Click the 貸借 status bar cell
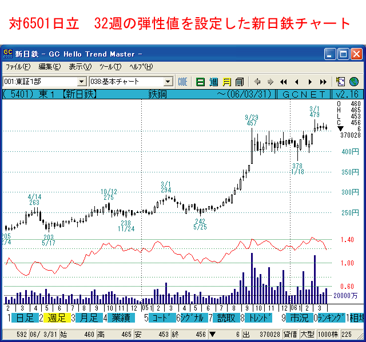The width and height of the screenshot is (366, 342). [x=291, y=335]
